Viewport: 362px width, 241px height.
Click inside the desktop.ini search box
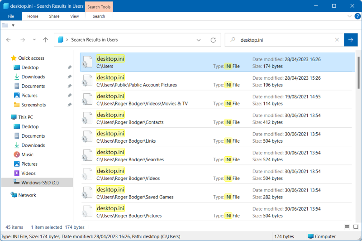(x=285, y=40)
